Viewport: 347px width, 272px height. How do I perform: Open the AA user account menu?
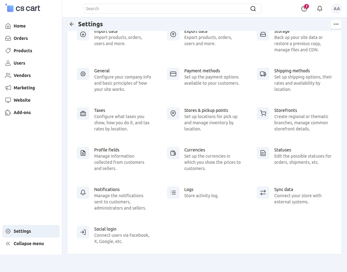pyautogui.click(x=336, y=9)
